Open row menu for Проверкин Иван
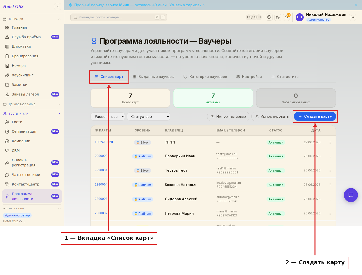This screenshot has width=362, height=275. point(330,156)
